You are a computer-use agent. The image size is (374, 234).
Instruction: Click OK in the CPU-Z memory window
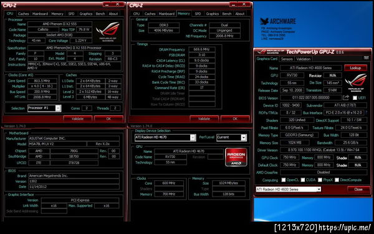[235, 119]
